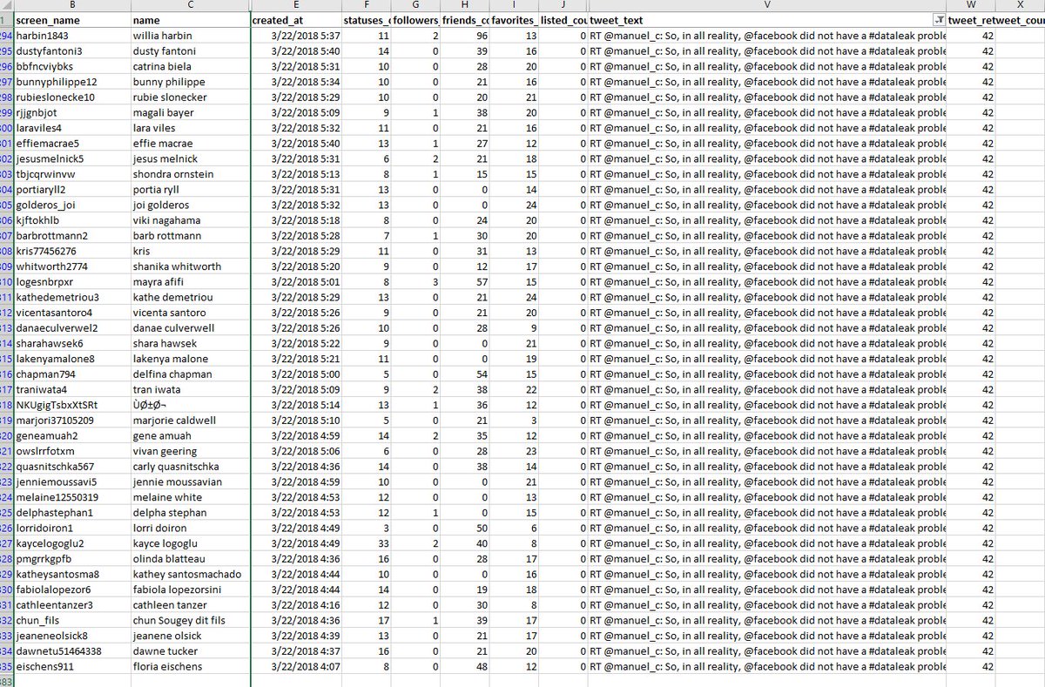Select the dustyfantoni3 cell
This screenshot has height=687, width=1045.
point(73,51)
